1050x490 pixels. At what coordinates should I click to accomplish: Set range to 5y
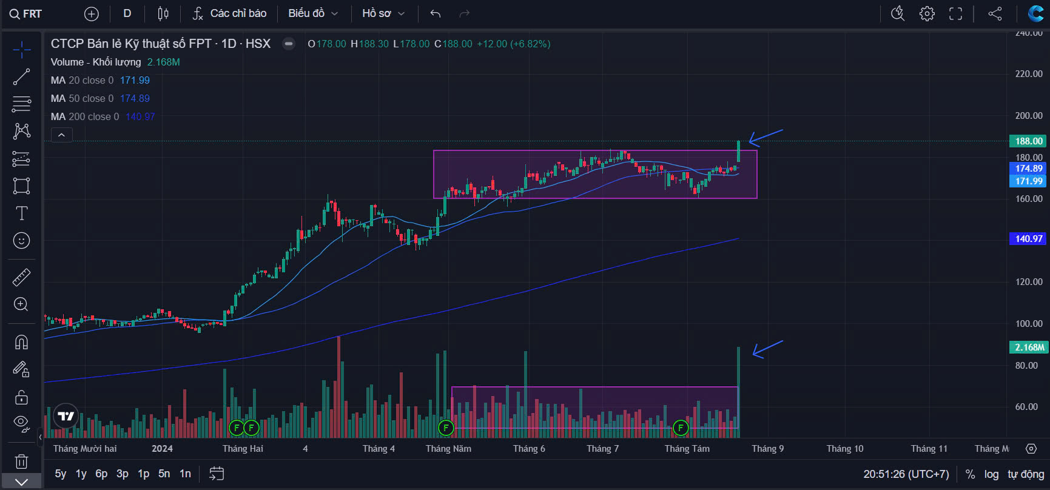(61, 474)
